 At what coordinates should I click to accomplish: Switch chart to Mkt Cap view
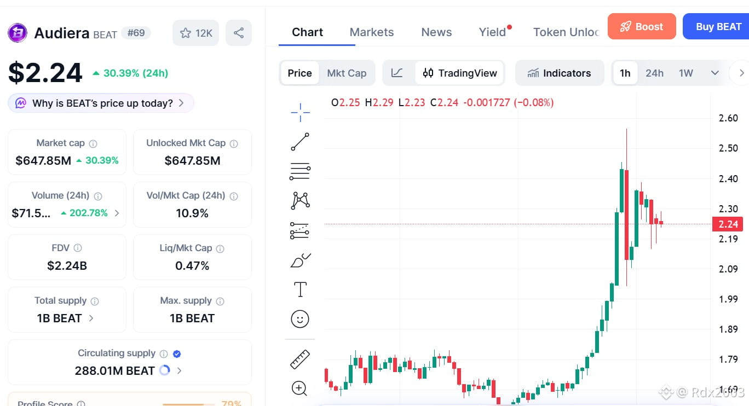(347, 73)
